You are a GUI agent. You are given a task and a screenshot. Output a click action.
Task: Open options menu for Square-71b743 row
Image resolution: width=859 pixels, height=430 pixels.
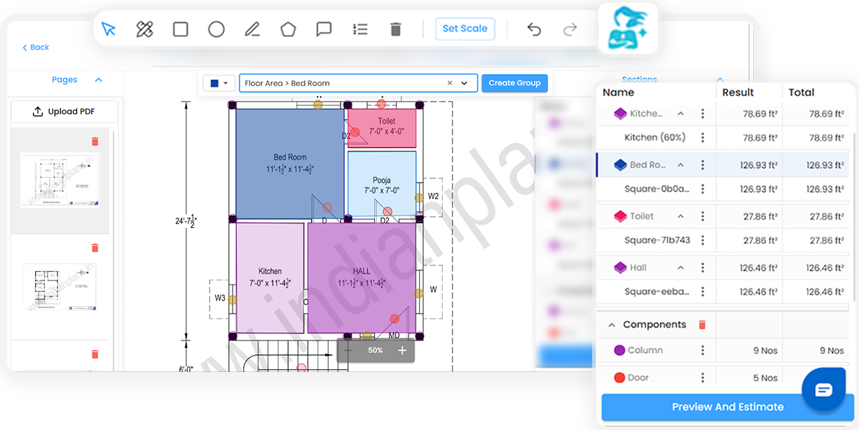click(x=703, y=241)
